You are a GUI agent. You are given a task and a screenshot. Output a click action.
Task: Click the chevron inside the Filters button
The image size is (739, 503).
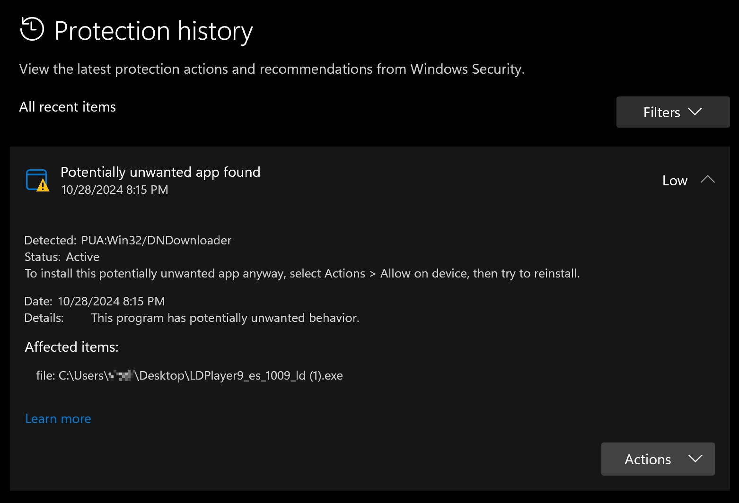tap(695, 112)
